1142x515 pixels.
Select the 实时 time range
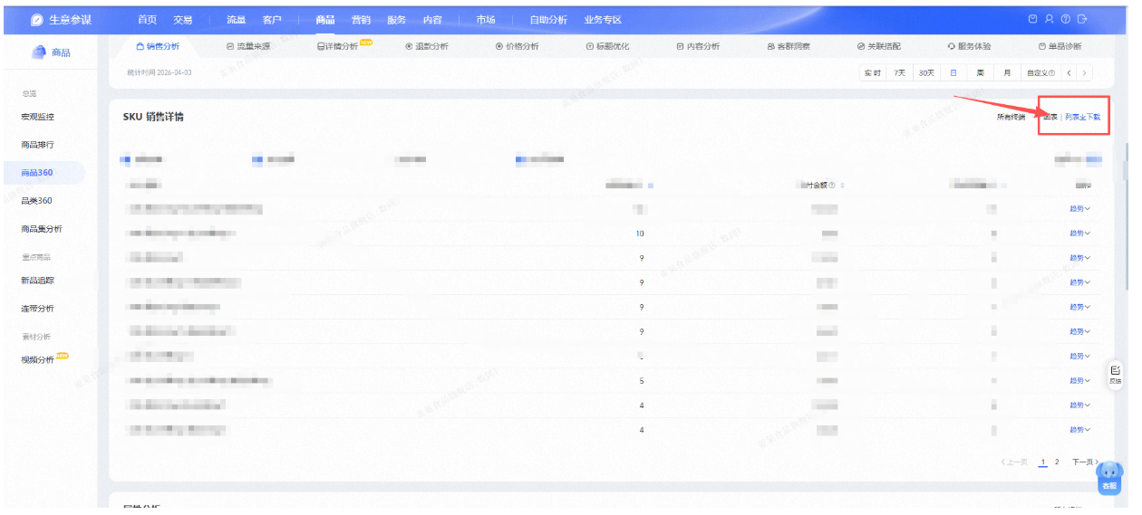873,72
